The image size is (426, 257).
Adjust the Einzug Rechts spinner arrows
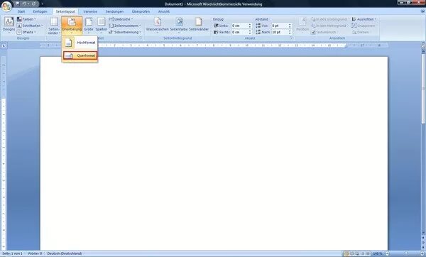pyautogui.click(x=250, y=32)
